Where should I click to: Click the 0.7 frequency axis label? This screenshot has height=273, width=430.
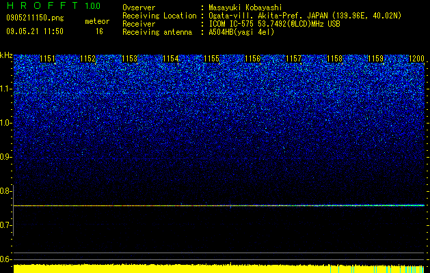coord(6,225)
